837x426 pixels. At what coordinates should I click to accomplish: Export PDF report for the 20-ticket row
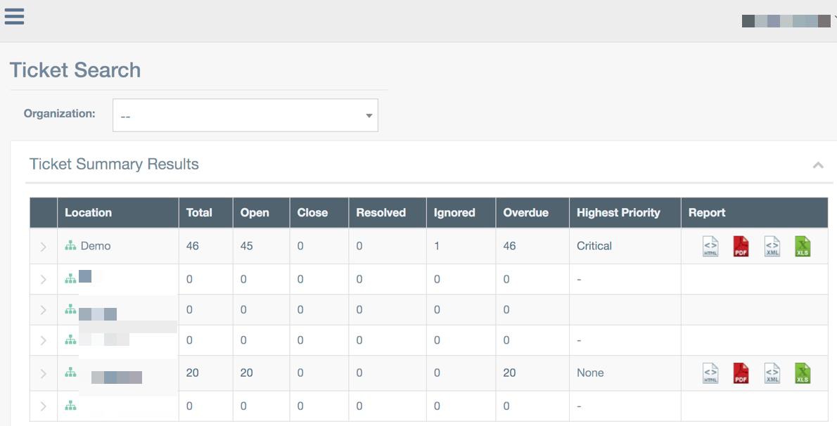pyautogui.click(x=741, y=373)
